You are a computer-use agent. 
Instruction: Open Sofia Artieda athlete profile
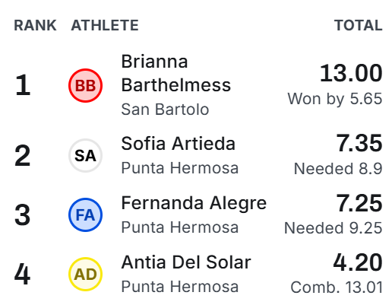point(179,144)
